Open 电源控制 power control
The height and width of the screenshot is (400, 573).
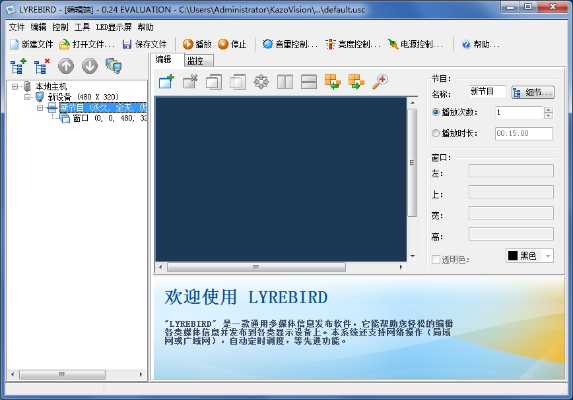coord(415,45)
